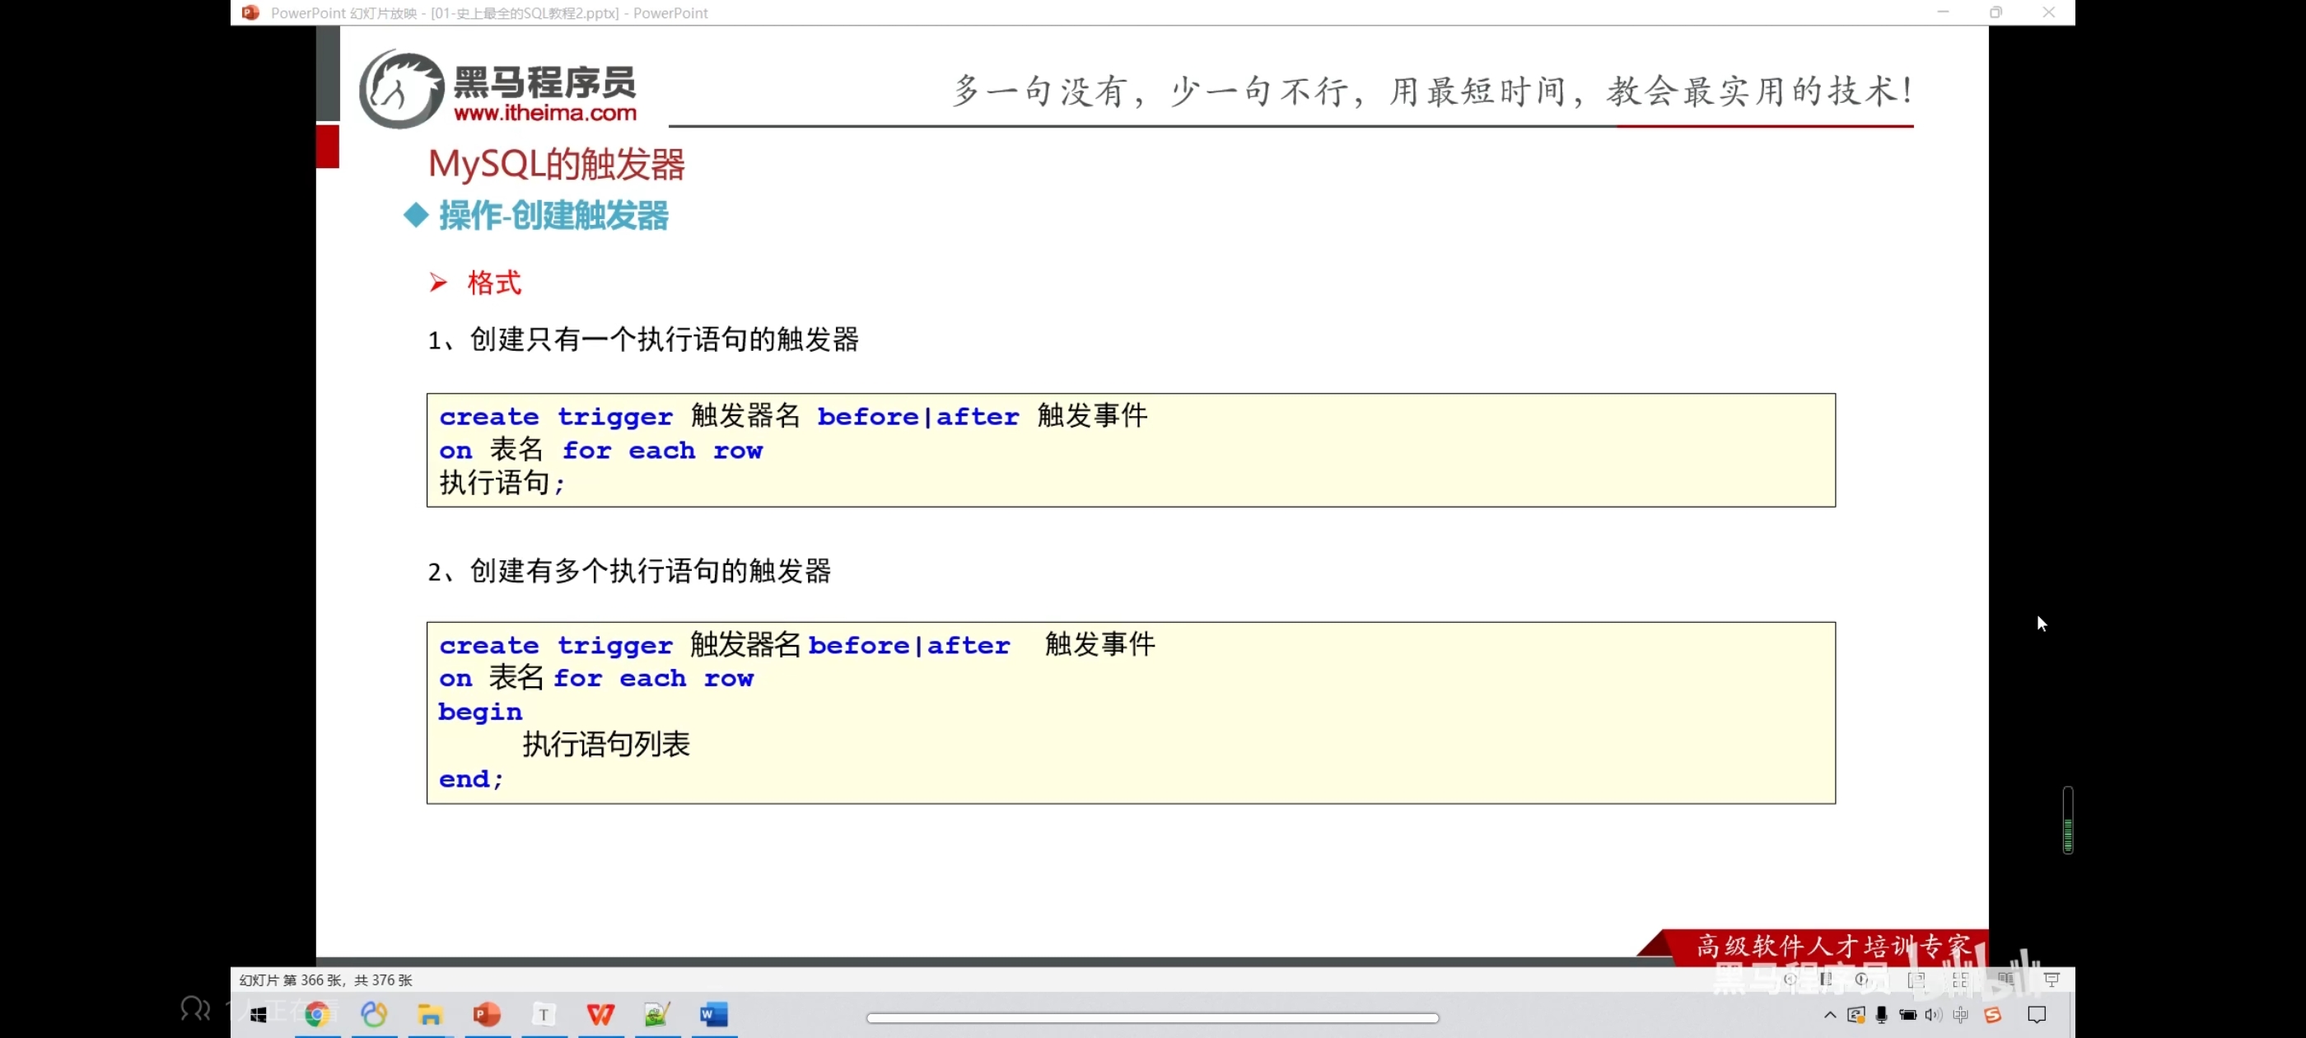Expand hidden system tray icons chevron
The width and height of the screenshot is (2306, 1038).
(1830, 1015)
